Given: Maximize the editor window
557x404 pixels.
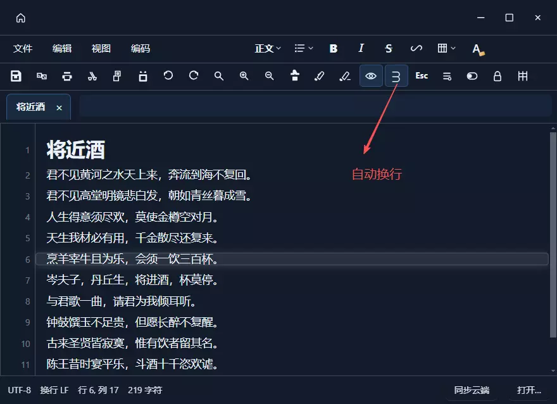Looking at the screenshot, I should [x=509, y=17].
